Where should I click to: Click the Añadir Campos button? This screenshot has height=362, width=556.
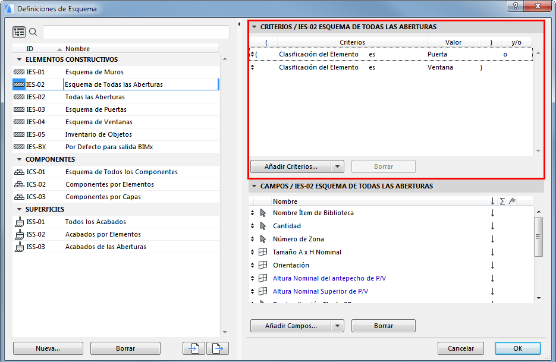(x=291, y=326)
